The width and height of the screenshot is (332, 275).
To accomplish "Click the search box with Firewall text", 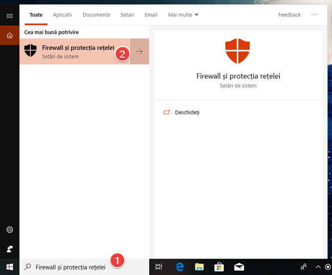I will click(x=84, y=267).
